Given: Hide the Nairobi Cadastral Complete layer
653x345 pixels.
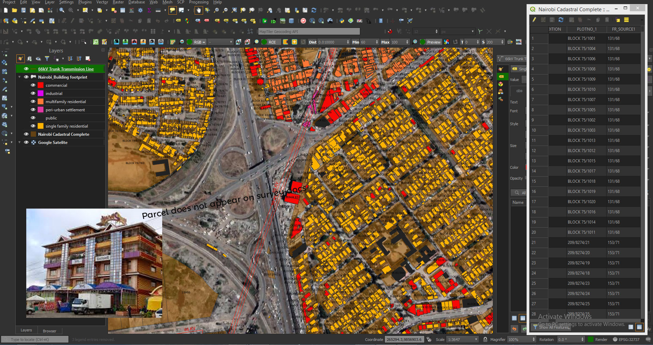Looking at the screenshot, I should coord(26,134).
